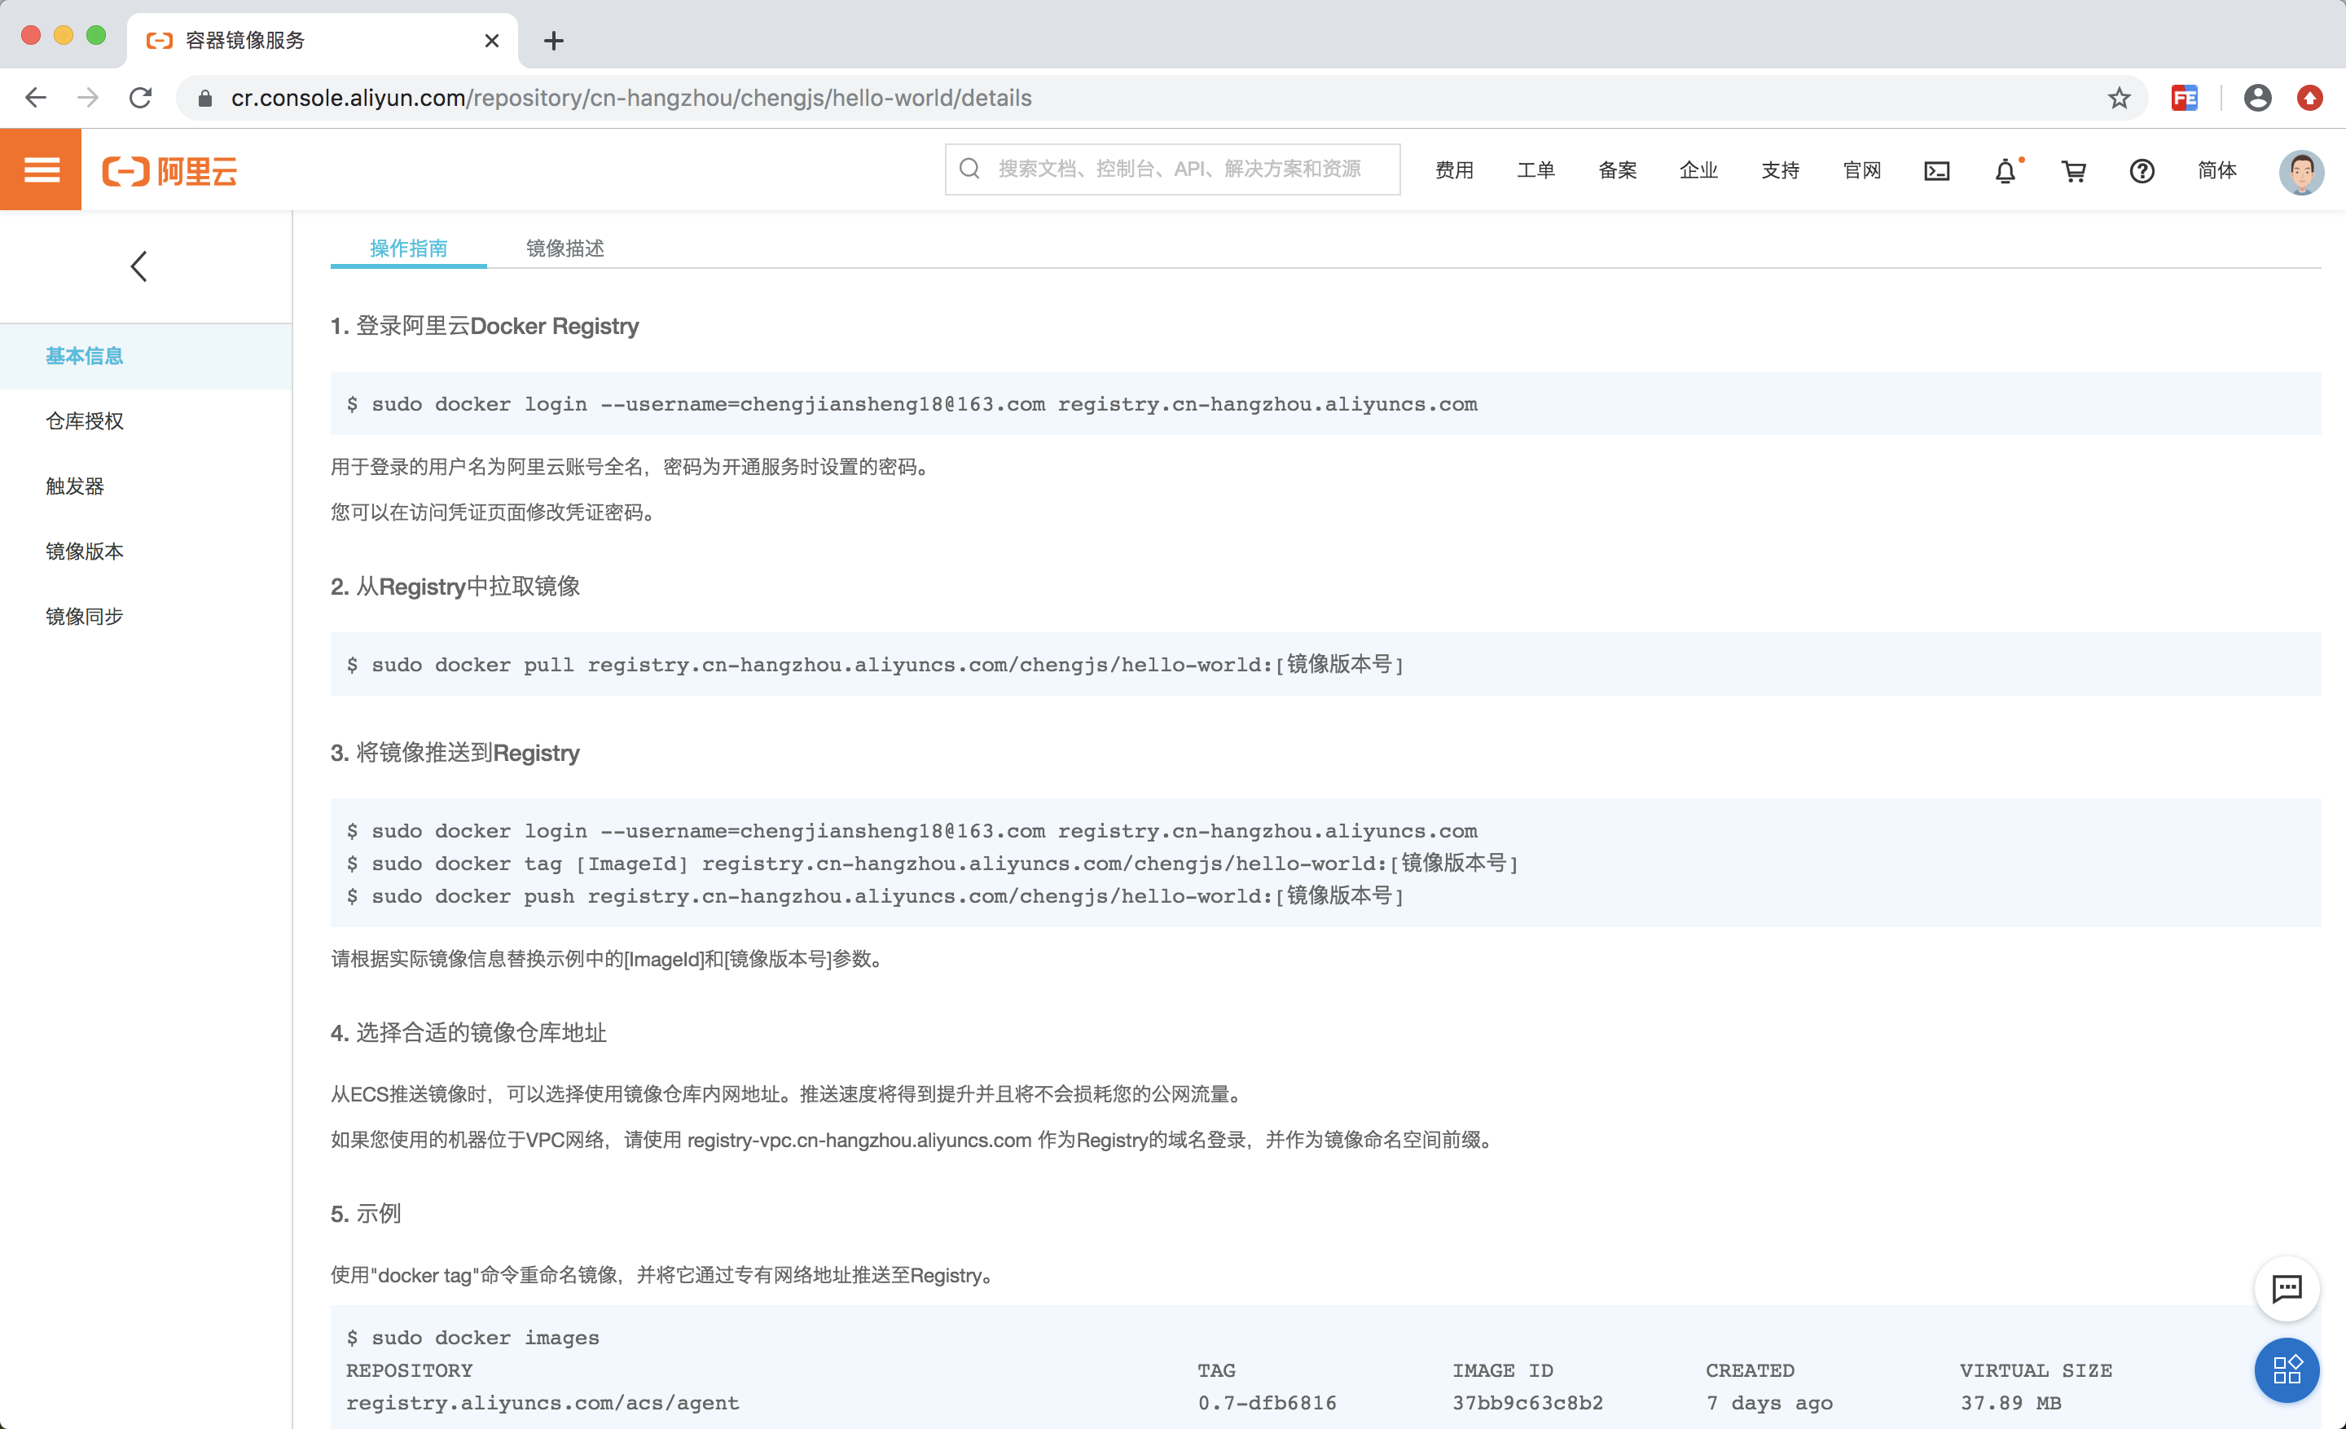Open the 简体 language dropdown
Image resolution: width=2346 pixels, height=1429 pixels.
tap(2216, 170)
